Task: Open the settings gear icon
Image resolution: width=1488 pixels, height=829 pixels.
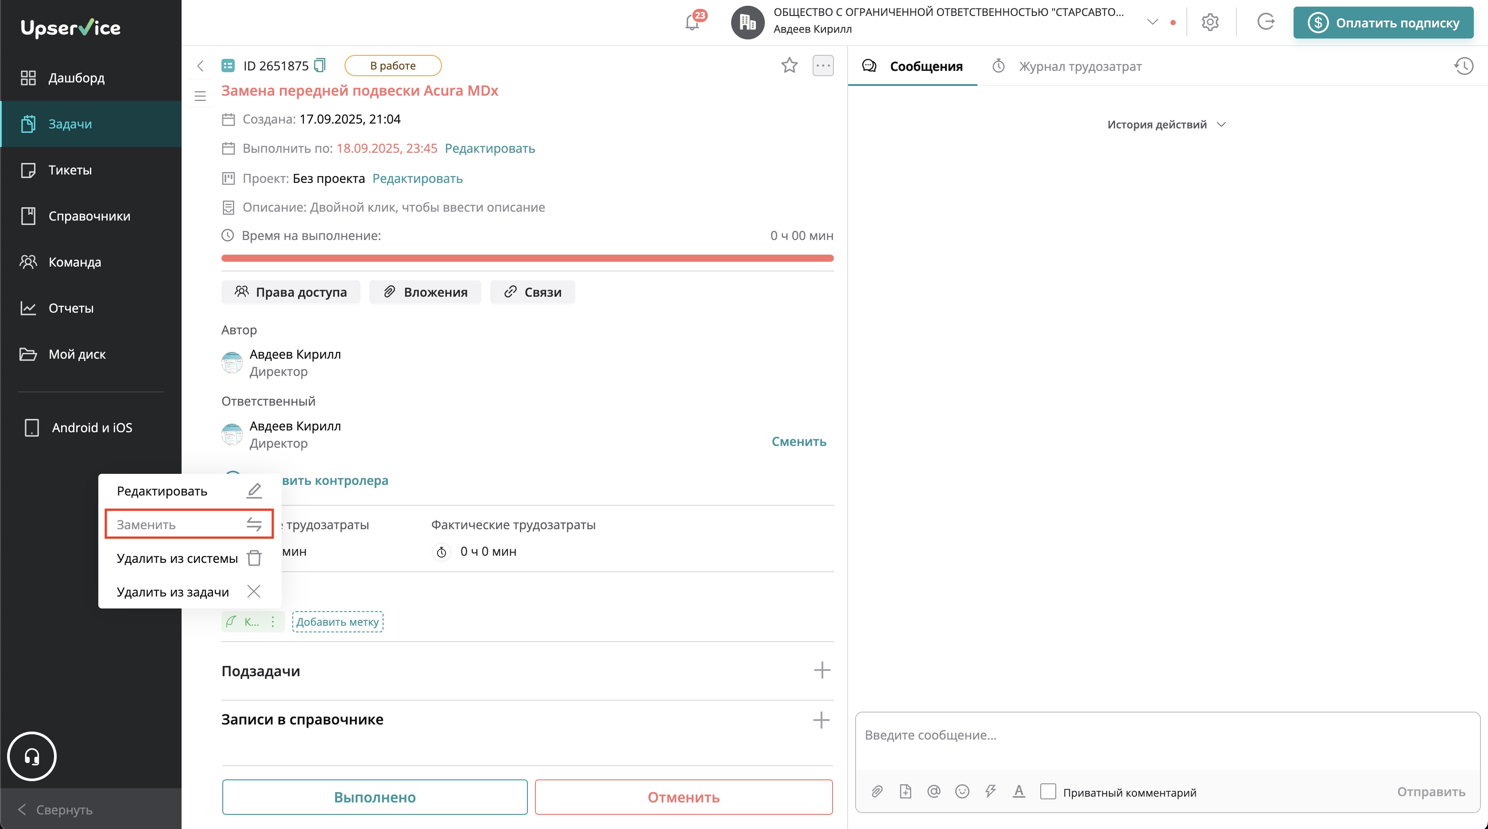Action: click(x=1210, y=22)
